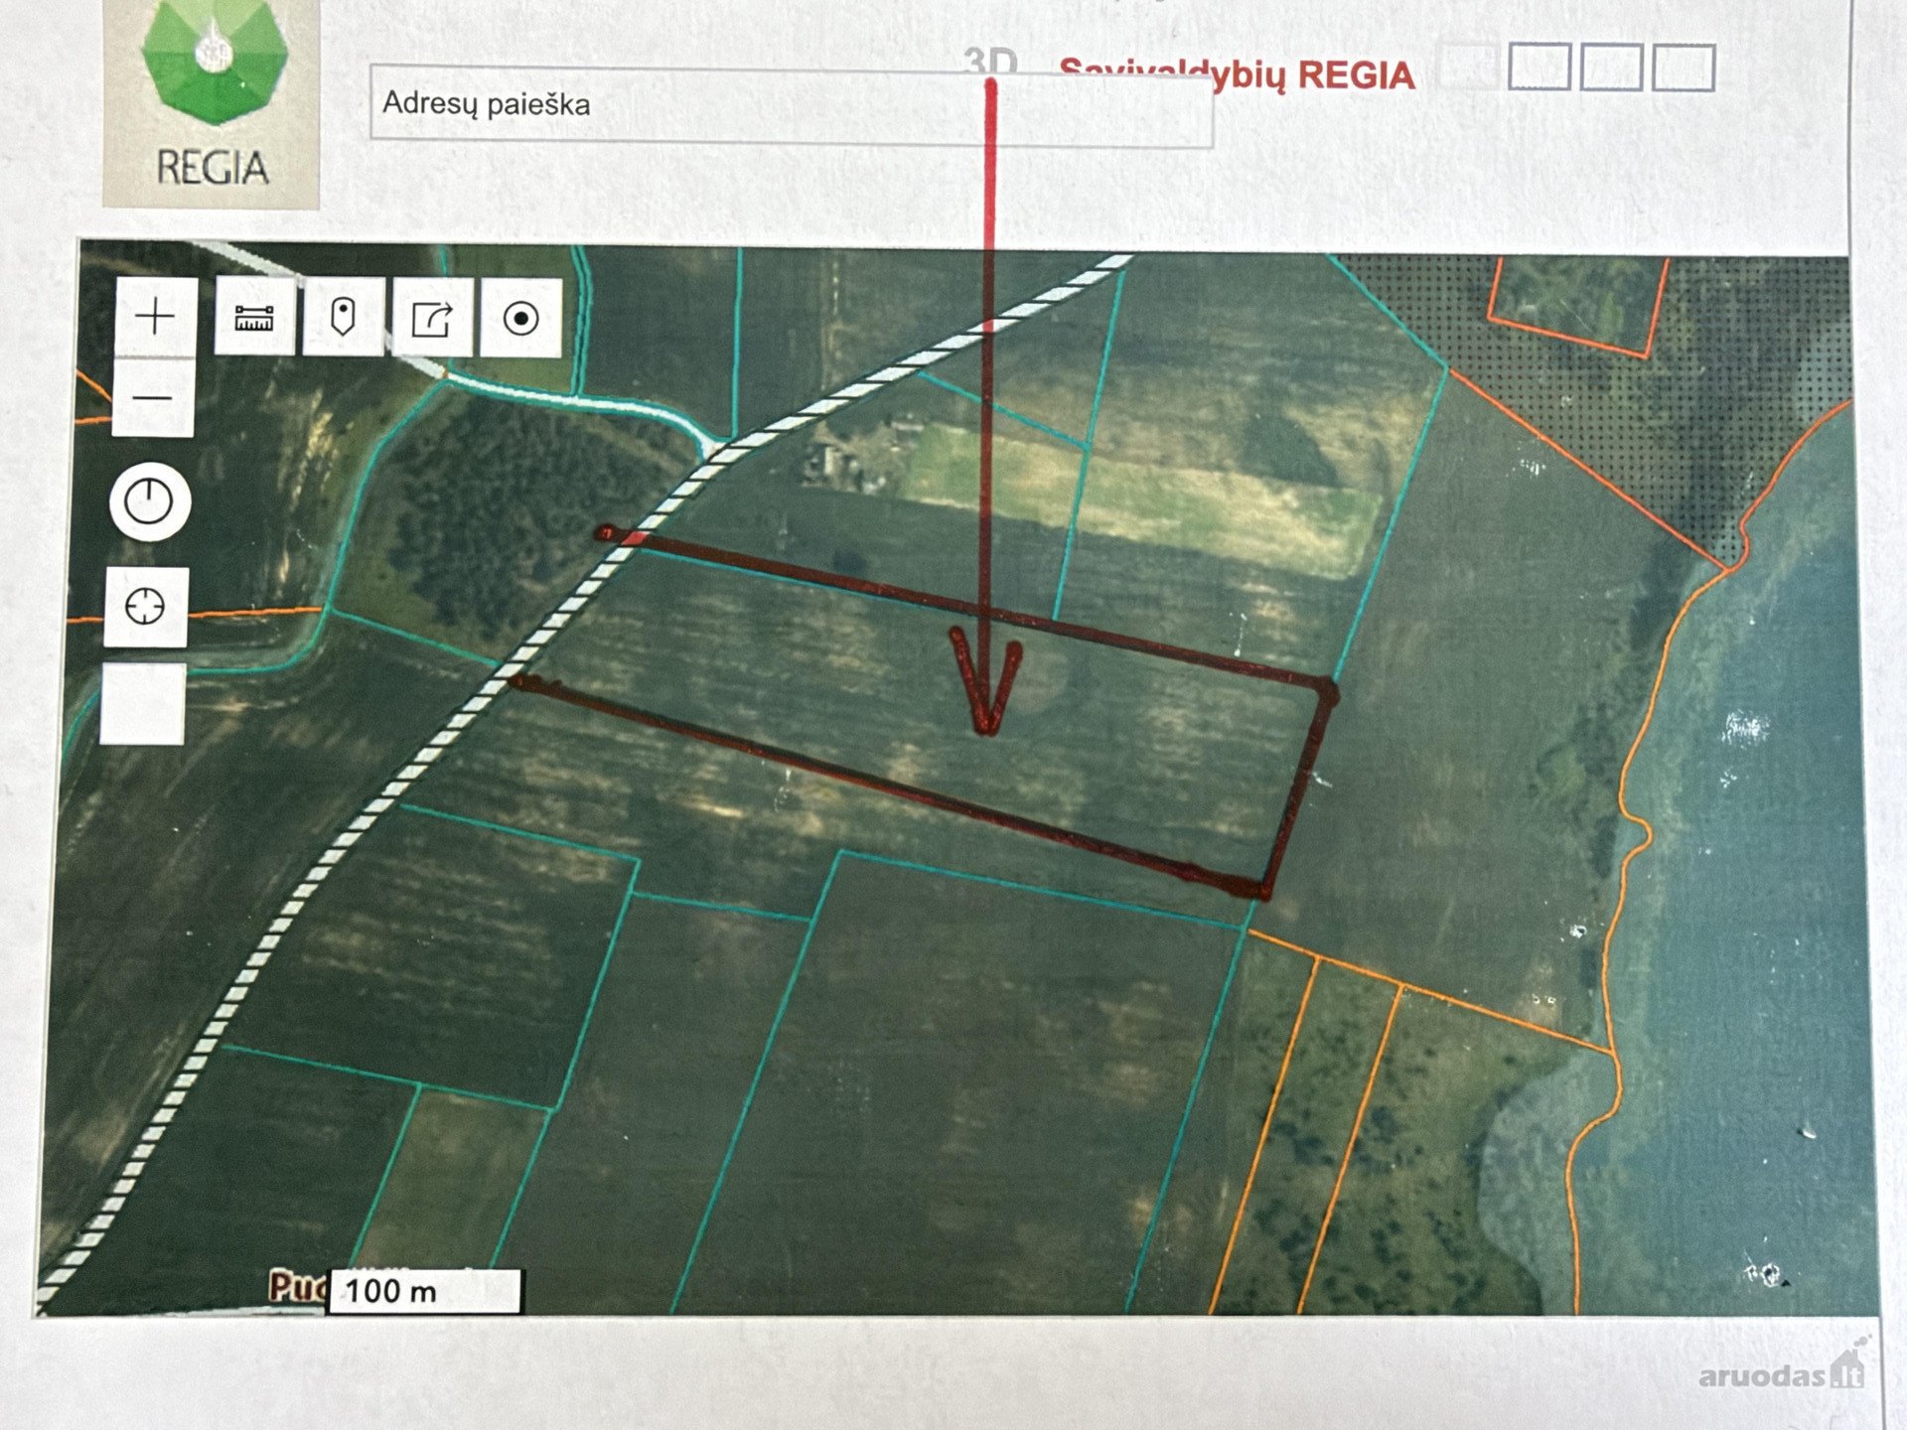Click the blank white map tool button
The height and width of the screenshot is (1430, 1907).
[x=143, y=703]
